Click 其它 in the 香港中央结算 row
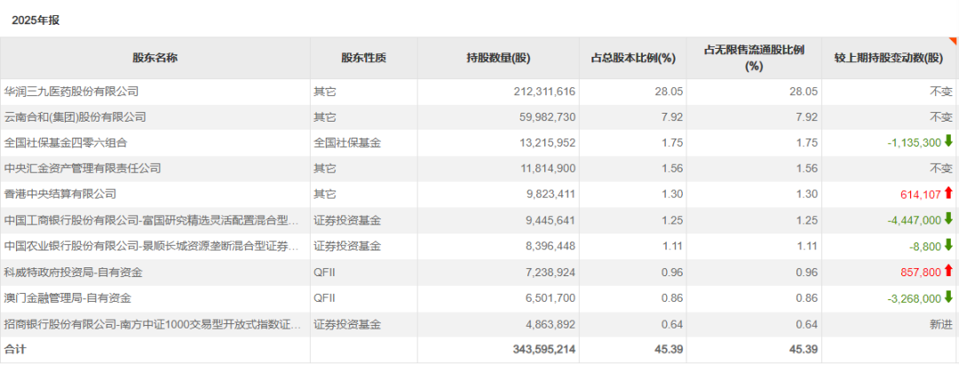Screen dimensions: 959x365 coord(325,194)
